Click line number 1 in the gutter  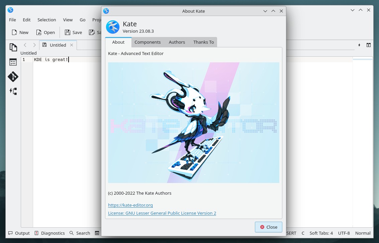coord(24,59)
